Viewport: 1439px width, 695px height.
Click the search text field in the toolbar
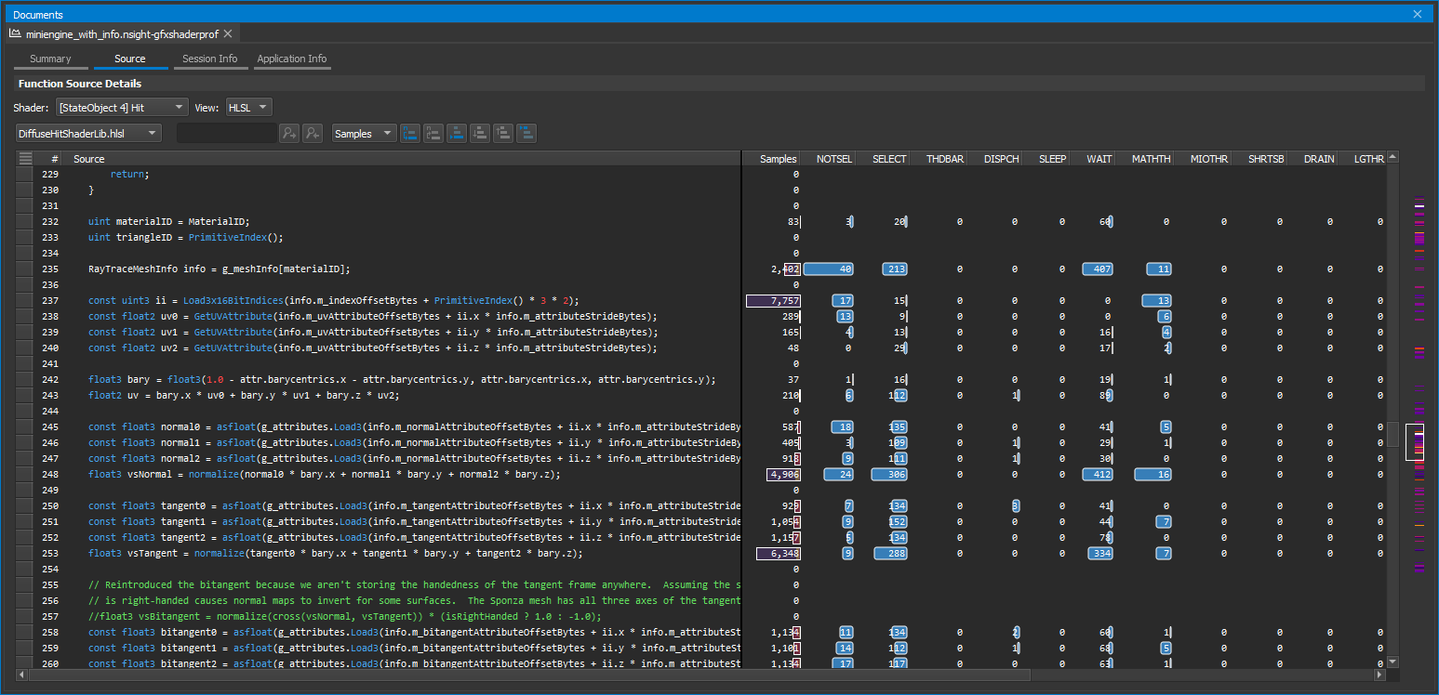pyautogui.click(x=227, y=134)
